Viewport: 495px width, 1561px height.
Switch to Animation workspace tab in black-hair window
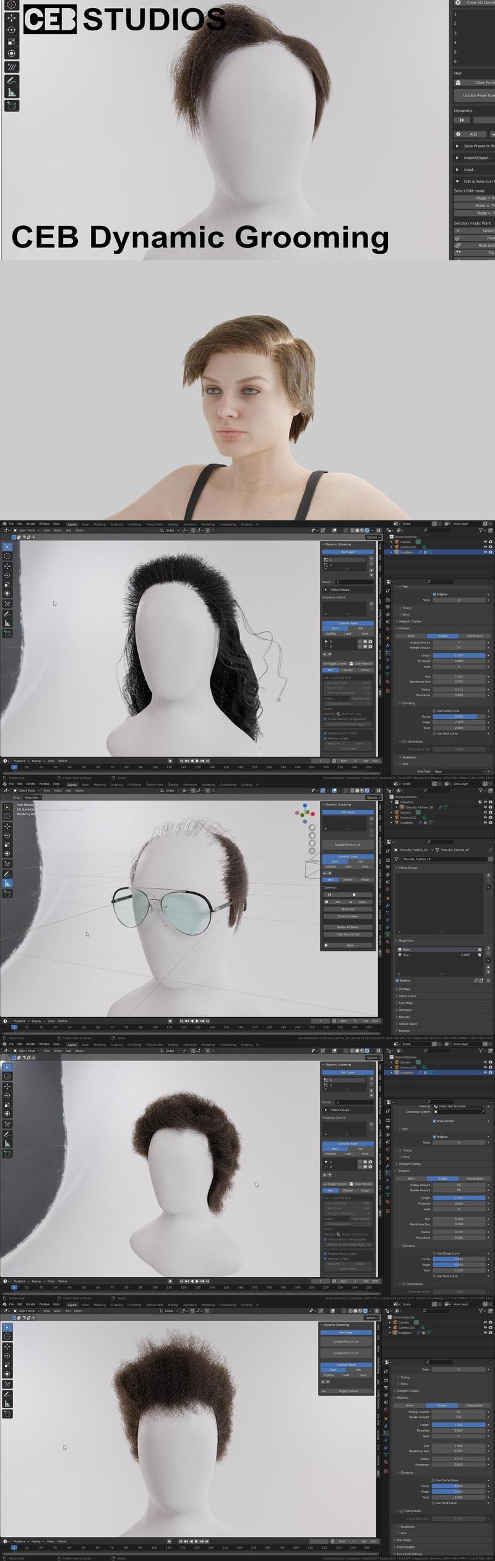(190, 525)
